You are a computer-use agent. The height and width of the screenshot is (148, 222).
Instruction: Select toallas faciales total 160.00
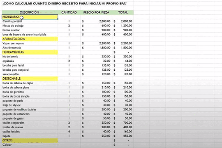(123, 132)
